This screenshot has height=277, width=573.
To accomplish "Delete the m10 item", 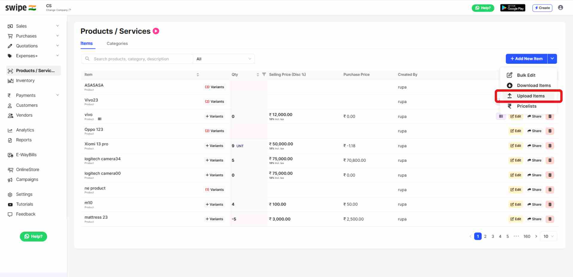I will pyautogui.click(x=550, y=204).
